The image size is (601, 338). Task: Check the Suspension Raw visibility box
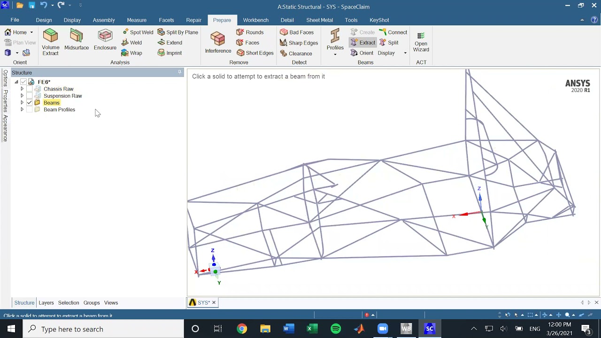(x=30, y=96)
